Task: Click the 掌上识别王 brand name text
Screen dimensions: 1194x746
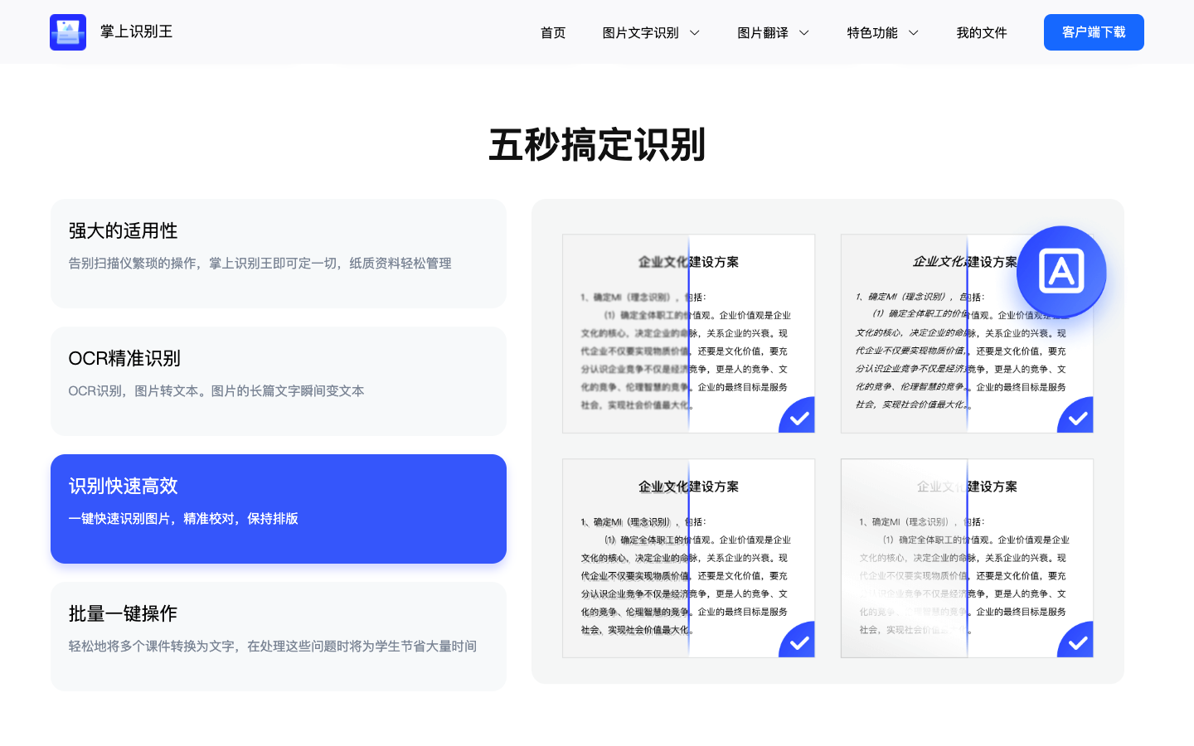Action: (136, 31)
